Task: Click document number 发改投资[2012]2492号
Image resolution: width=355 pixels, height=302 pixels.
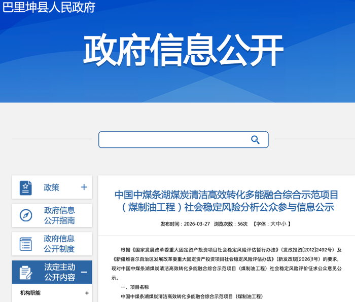Action: 307,250
